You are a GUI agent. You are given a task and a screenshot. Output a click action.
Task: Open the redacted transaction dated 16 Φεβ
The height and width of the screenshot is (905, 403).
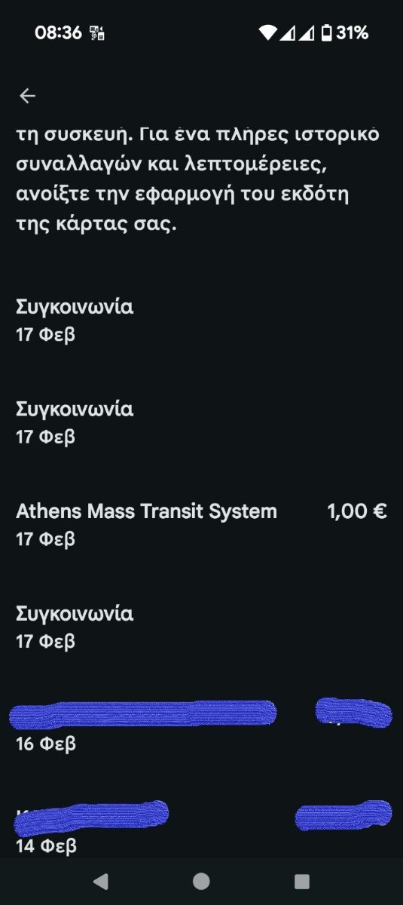point(201,727)
